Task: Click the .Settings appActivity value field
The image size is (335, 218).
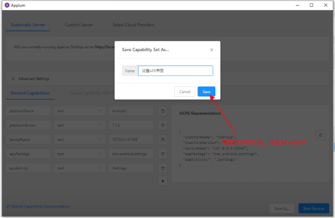Action: [131, 168]
